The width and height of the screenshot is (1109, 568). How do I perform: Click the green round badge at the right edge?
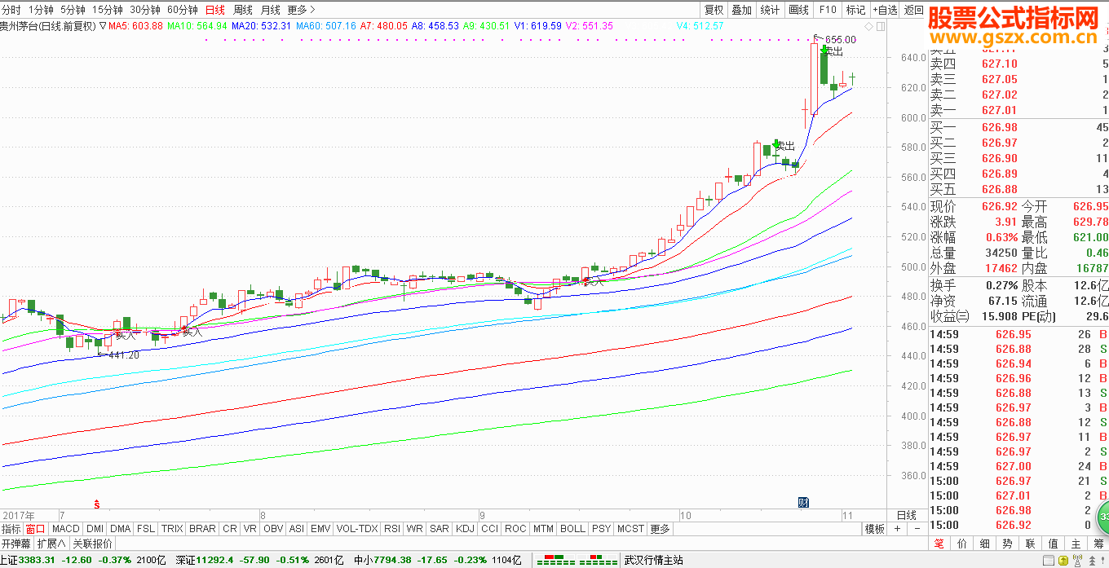coord(1102,517)
